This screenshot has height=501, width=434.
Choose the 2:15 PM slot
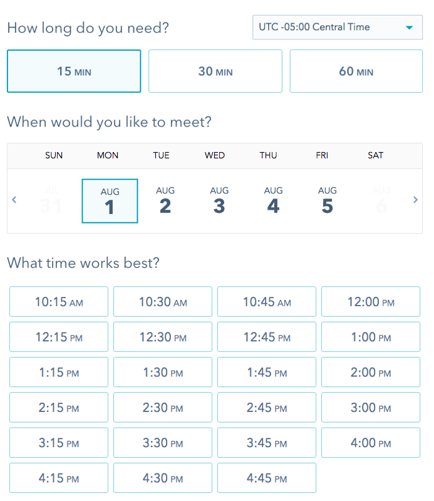[59, 408]
